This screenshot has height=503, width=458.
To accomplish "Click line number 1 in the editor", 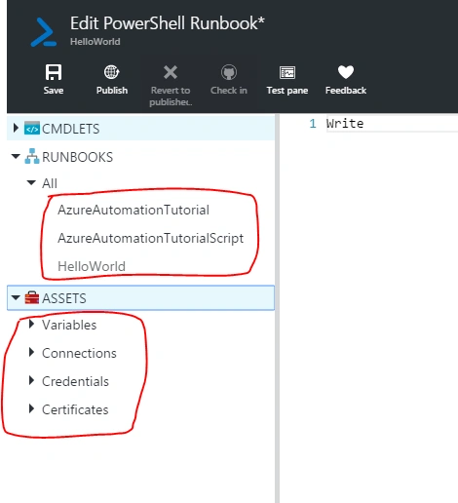I will [313, 124].
